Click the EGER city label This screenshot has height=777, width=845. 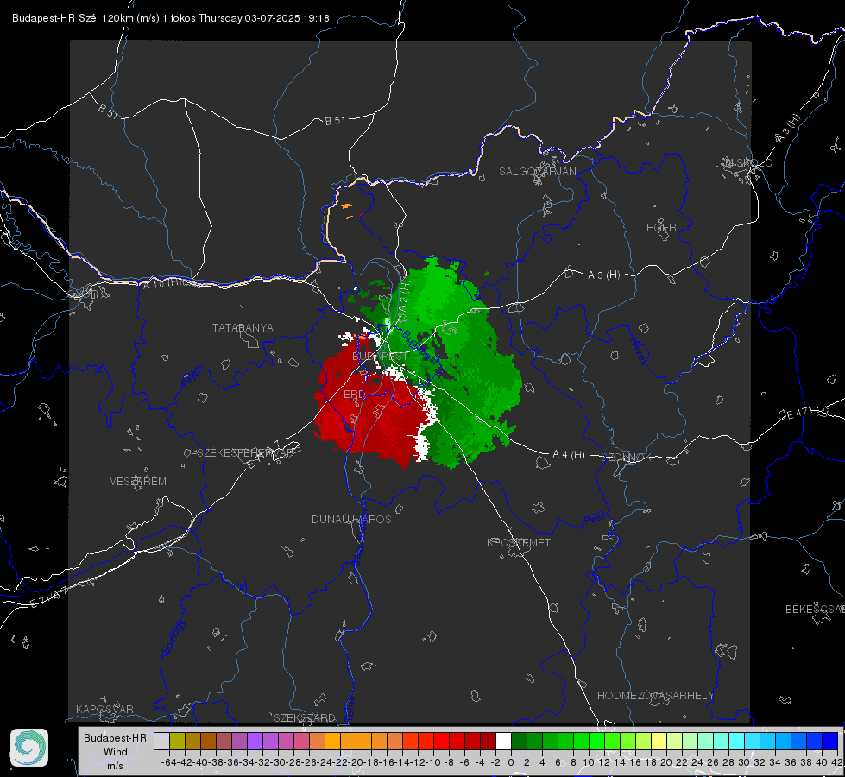click(661, 228)
